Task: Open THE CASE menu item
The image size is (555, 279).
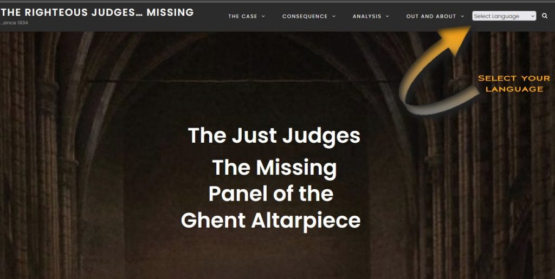Action: 243,16
